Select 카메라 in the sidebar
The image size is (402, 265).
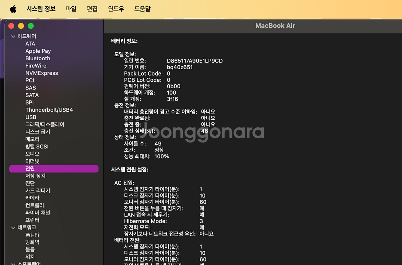[x=32, y=198]
